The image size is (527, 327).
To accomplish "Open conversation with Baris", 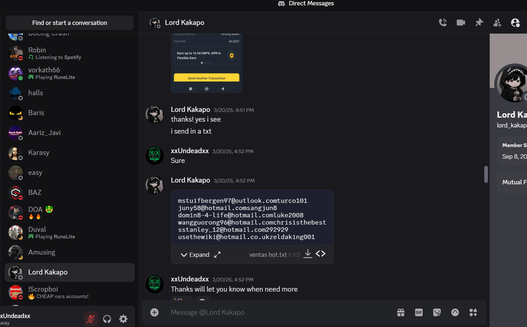I will [70, 112].
